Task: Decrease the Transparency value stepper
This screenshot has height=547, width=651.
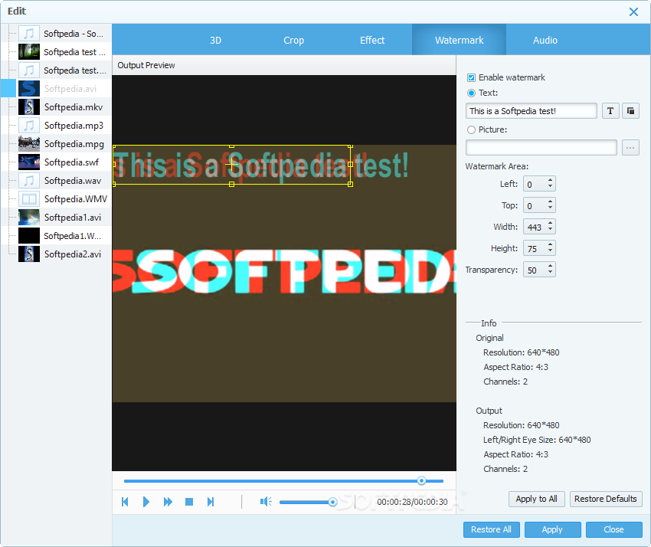Action: click(550, 273)
